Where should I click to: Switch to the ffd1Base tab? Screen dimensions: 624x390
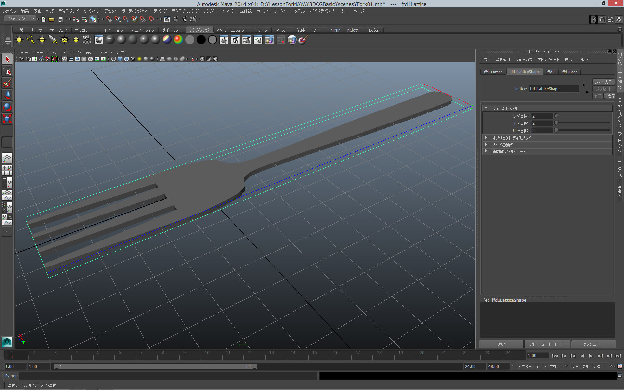(x=569, y=72)
